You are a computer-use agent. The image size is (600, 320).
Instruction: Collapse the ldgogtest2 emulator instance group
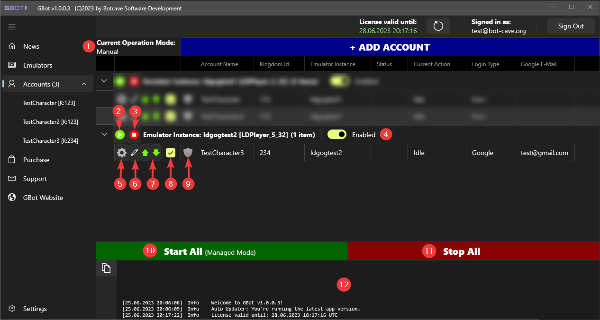(105, 135)
